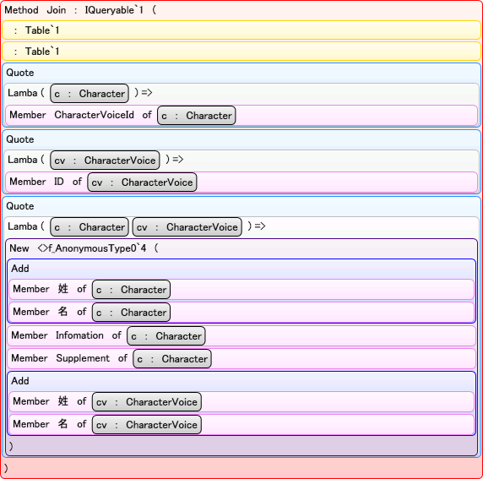The height and width of the screenshot is (479, 483).
Task: Click cv : CharacterVoice chip after Member 名
Action: point(147,424)
